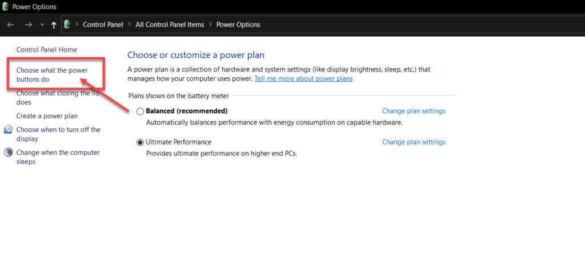Select the Ultimate Performance plan
This screenshot has height=264, width=585.
[141, 142]
